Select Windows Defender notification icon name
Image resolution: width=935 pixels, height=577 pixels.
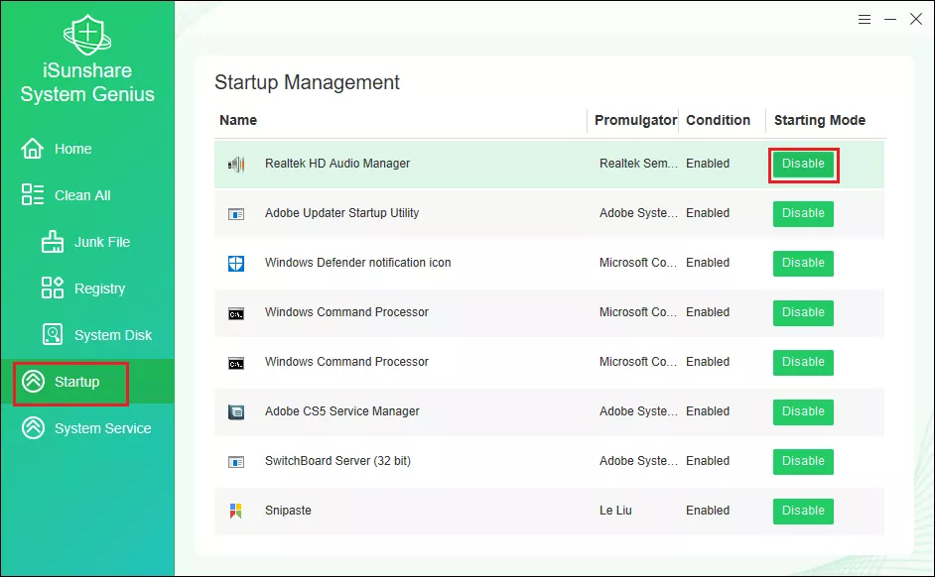pos(357,263)
